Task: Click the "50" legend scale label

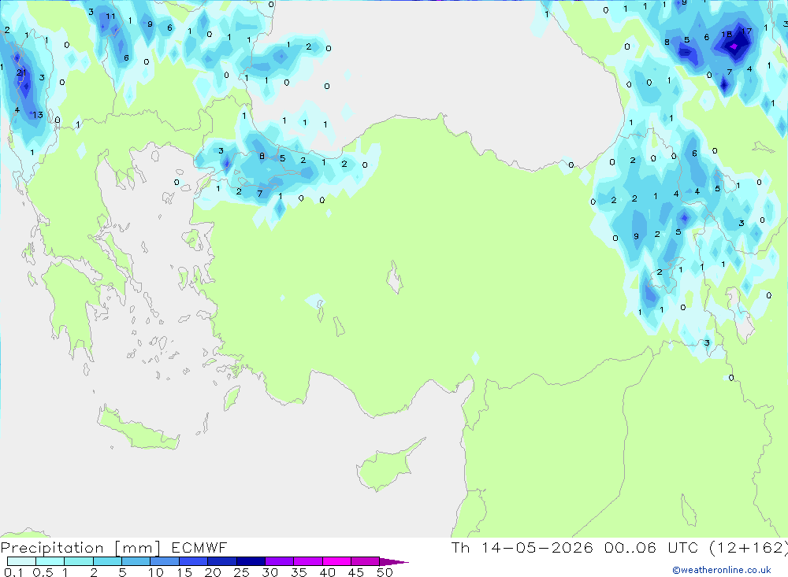Action: [385, 572]
